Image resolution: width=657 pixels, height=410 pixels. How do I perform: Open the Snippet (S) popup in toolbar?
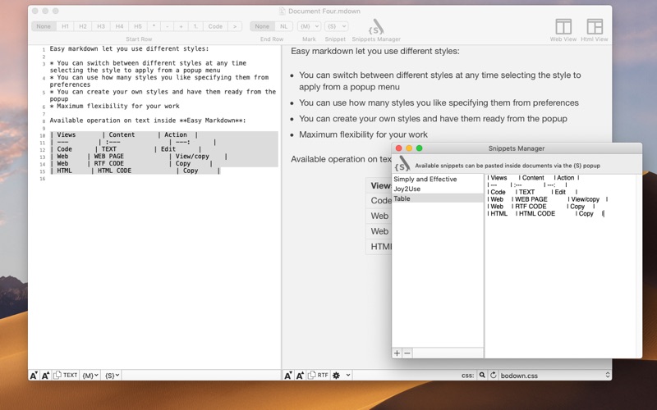click(x=336, y=26)
